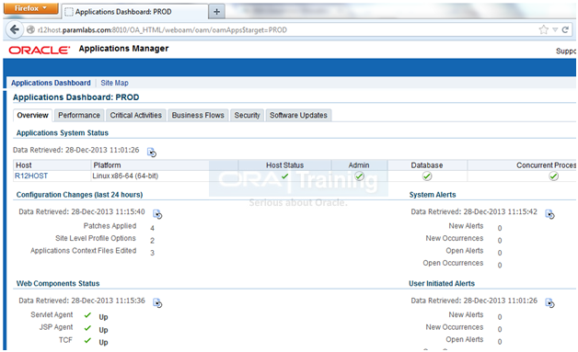Click the Host column header
Viewport: 578px width, 352px height.
24,165
